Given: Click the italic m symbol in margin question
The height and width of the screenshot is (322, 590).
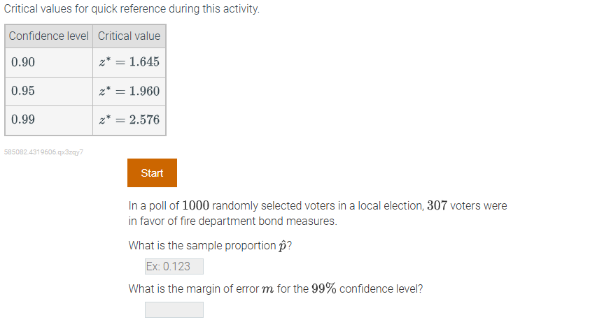Looking at the screenshot, I should tap(268, 289).
